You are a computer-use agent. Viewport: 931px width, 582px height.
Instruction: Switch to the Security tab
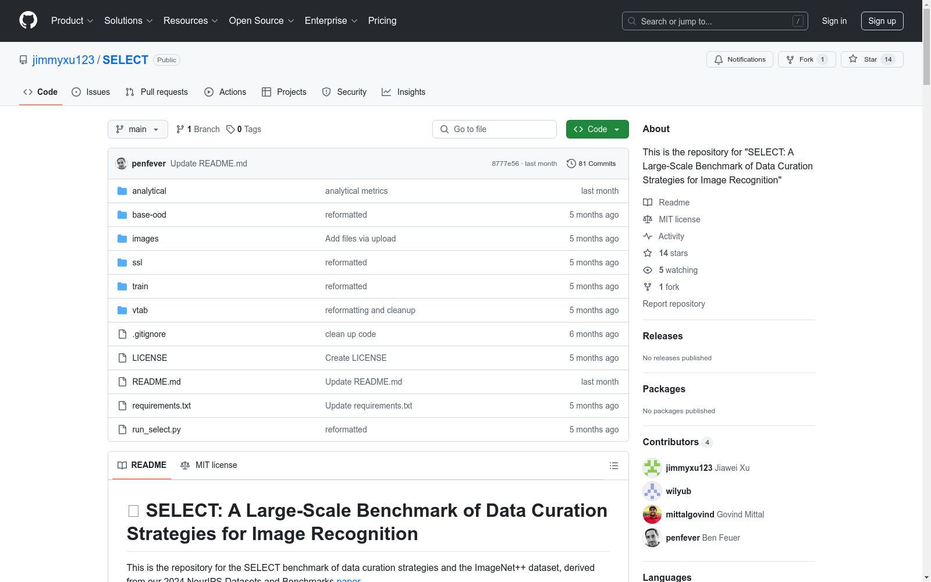point(344,92)
